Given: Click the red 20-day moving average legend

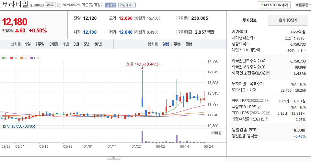Looking at the screenshot, I should [14, 58].
